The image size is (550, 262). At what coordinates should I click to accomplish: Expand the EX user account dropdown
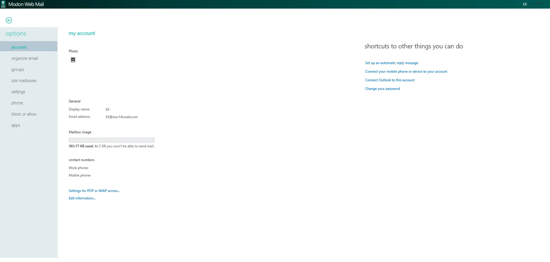point(526,4)
